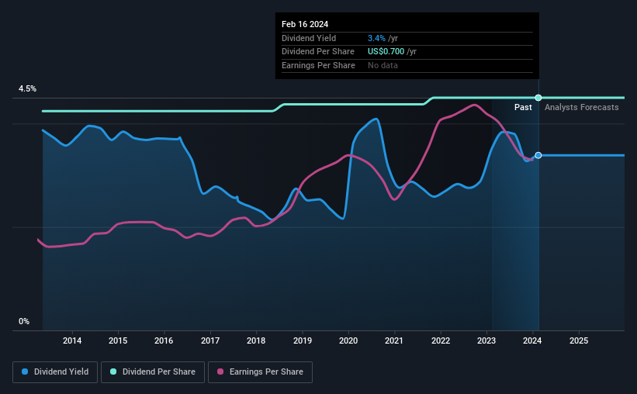Click the Past label on the chart
Image resolution: width=637 pixels, height=394 pixels.
click(523, 107)
